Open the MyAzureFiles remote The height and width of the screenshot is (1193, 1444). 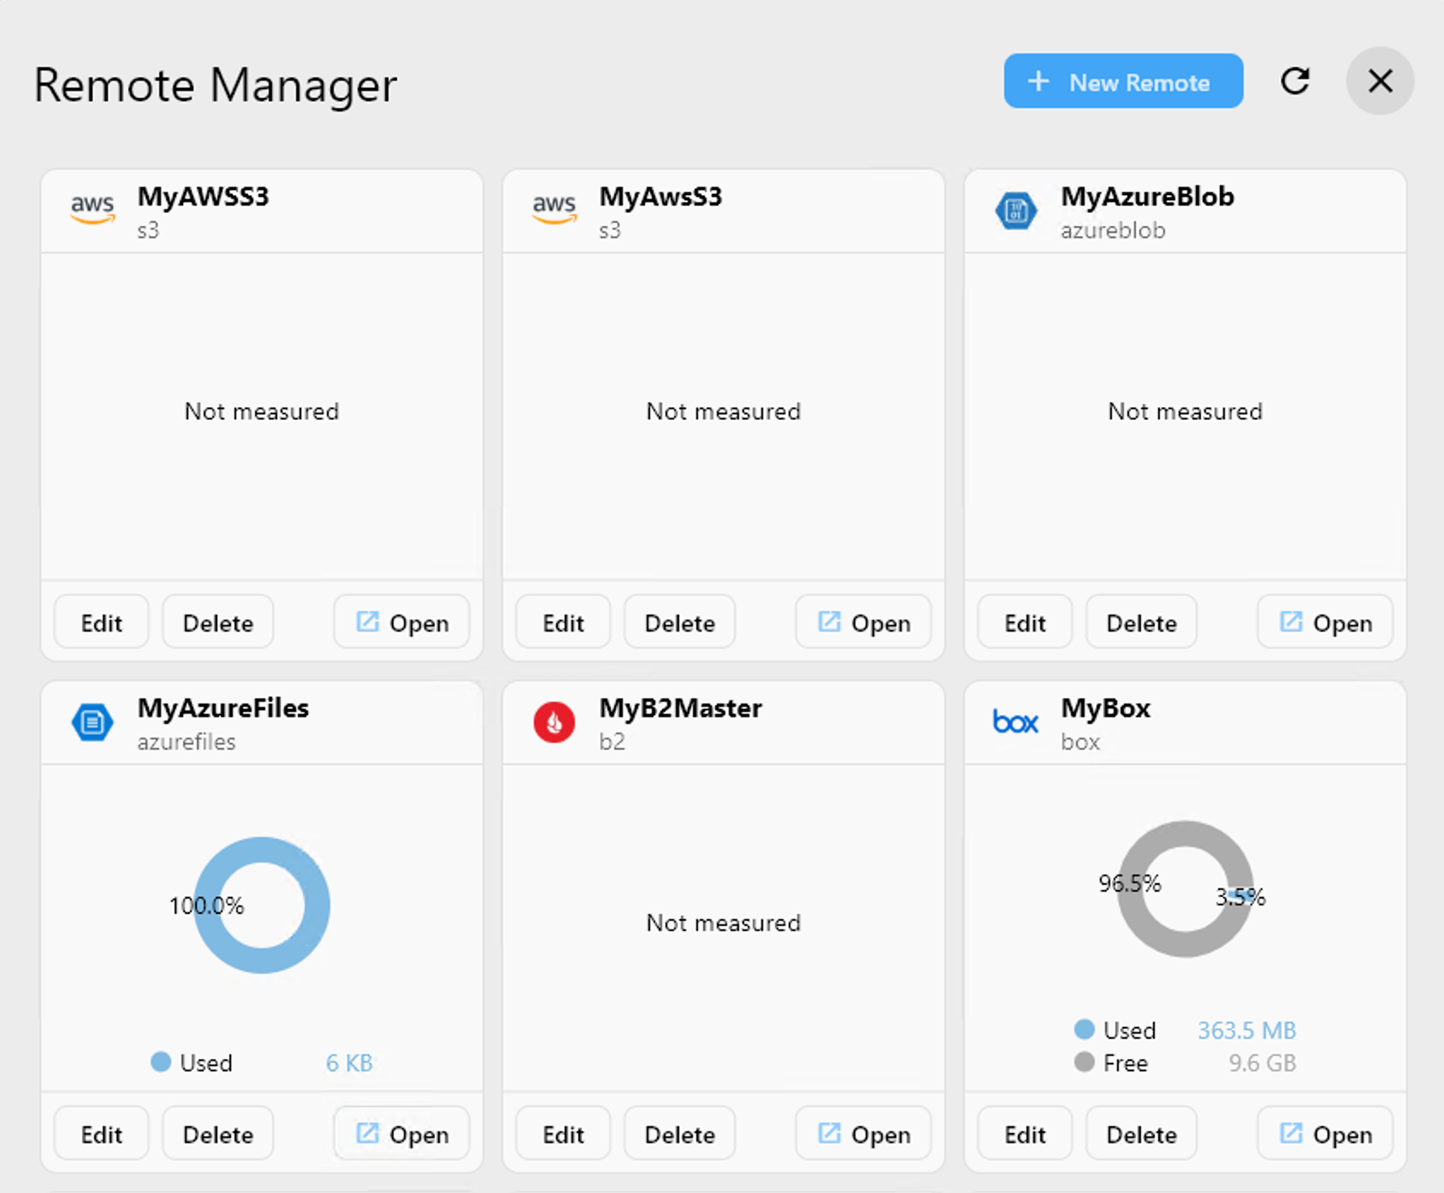pos(400,1133)
